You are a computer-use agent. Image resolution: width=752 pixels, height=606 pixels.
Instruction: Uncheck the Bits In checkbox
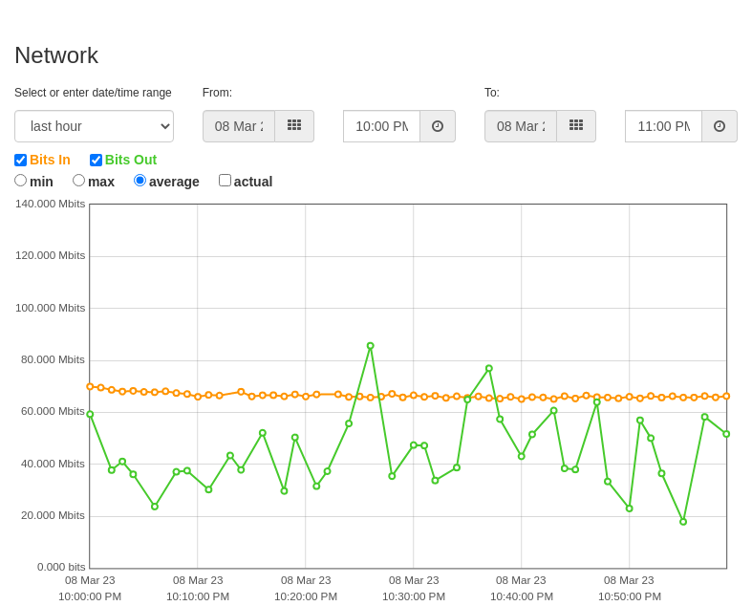21,160
